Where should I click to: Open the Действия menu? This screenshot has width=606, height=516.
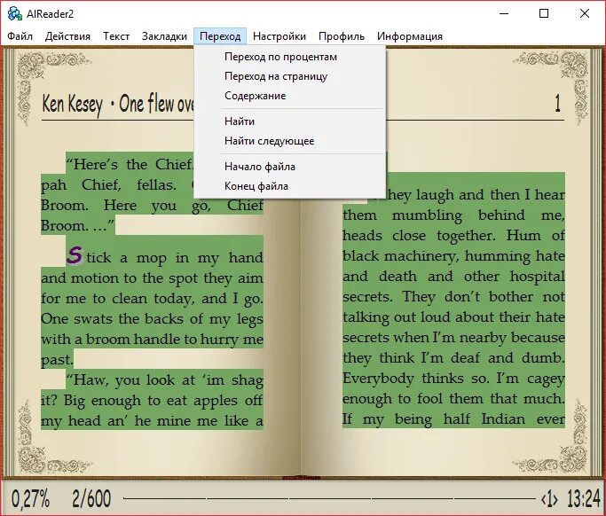[67, 36]
